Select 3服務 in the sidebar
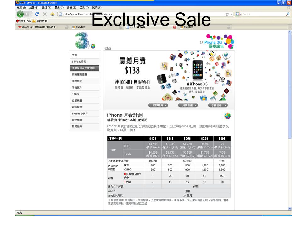 pos(85,94)
